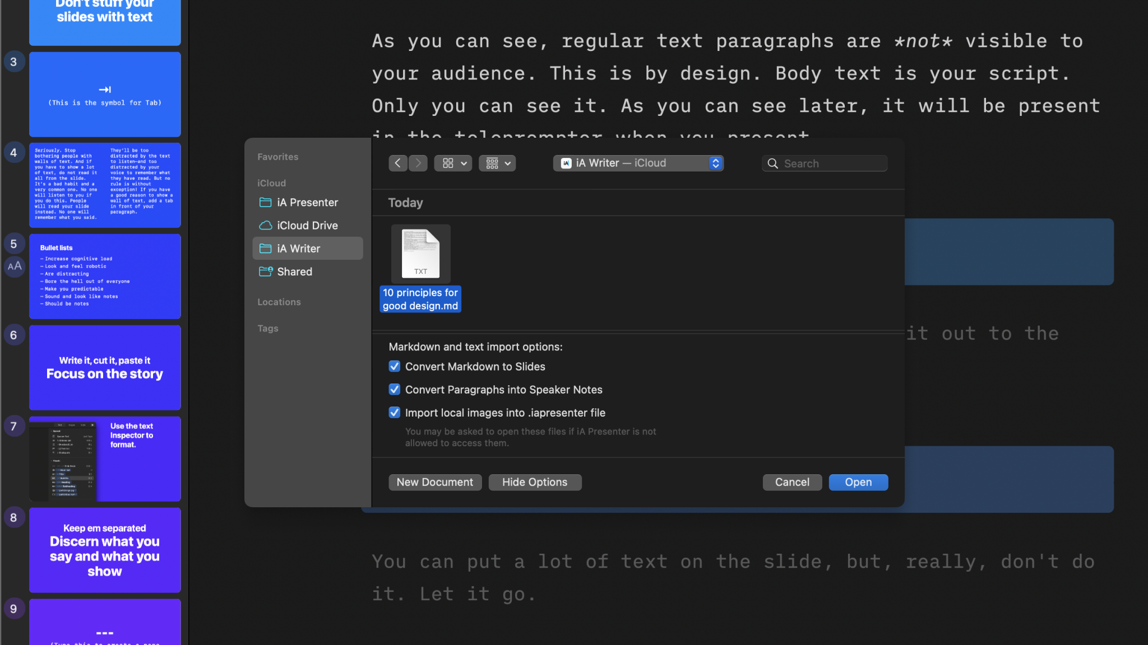The image size is (1148, 645).
Task: Select the 10 principles for good design.md file
Action: click(420, 255)
